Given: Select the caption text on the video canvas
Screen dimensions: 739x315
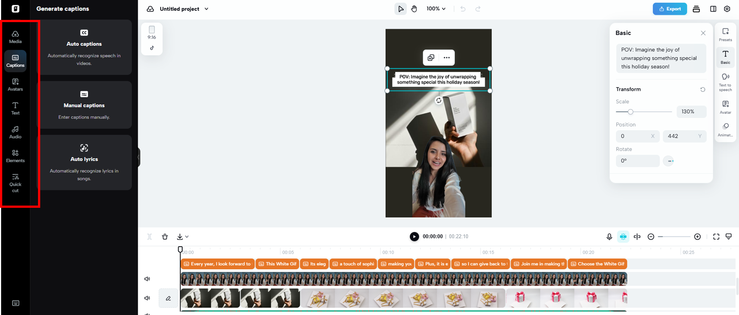Looking at the screenshot, I should click(438, 80).
